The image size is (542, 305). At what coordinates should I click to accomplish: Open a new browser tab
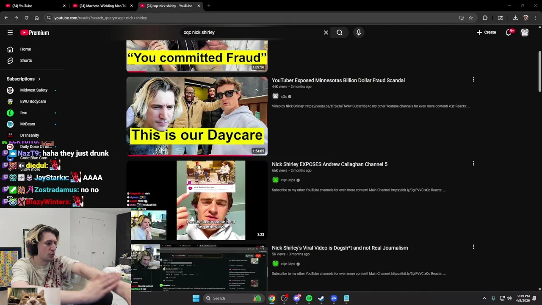[209, 6]
